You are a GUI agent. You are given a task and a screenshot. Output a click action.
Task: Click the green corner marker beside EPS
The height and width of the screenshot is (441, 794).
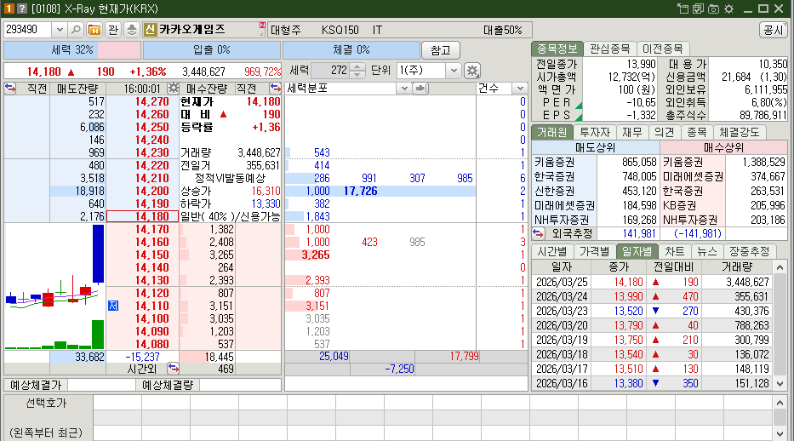[579, 118]
